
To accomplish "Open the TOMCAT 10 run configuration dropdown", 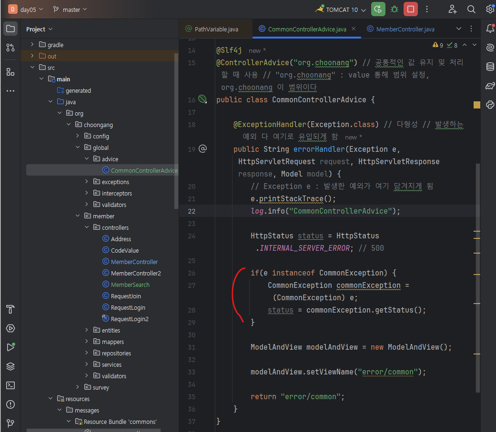I will 341,10.
